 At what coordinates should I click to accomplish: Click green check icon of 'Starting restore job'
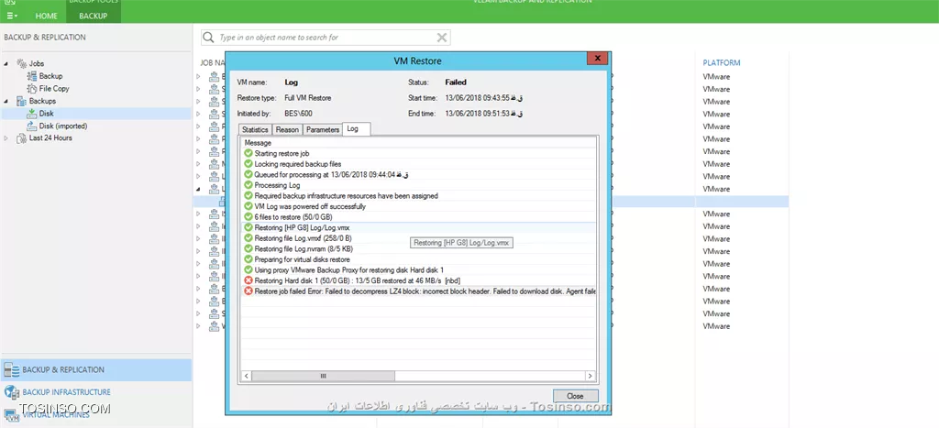coord(249,154)
